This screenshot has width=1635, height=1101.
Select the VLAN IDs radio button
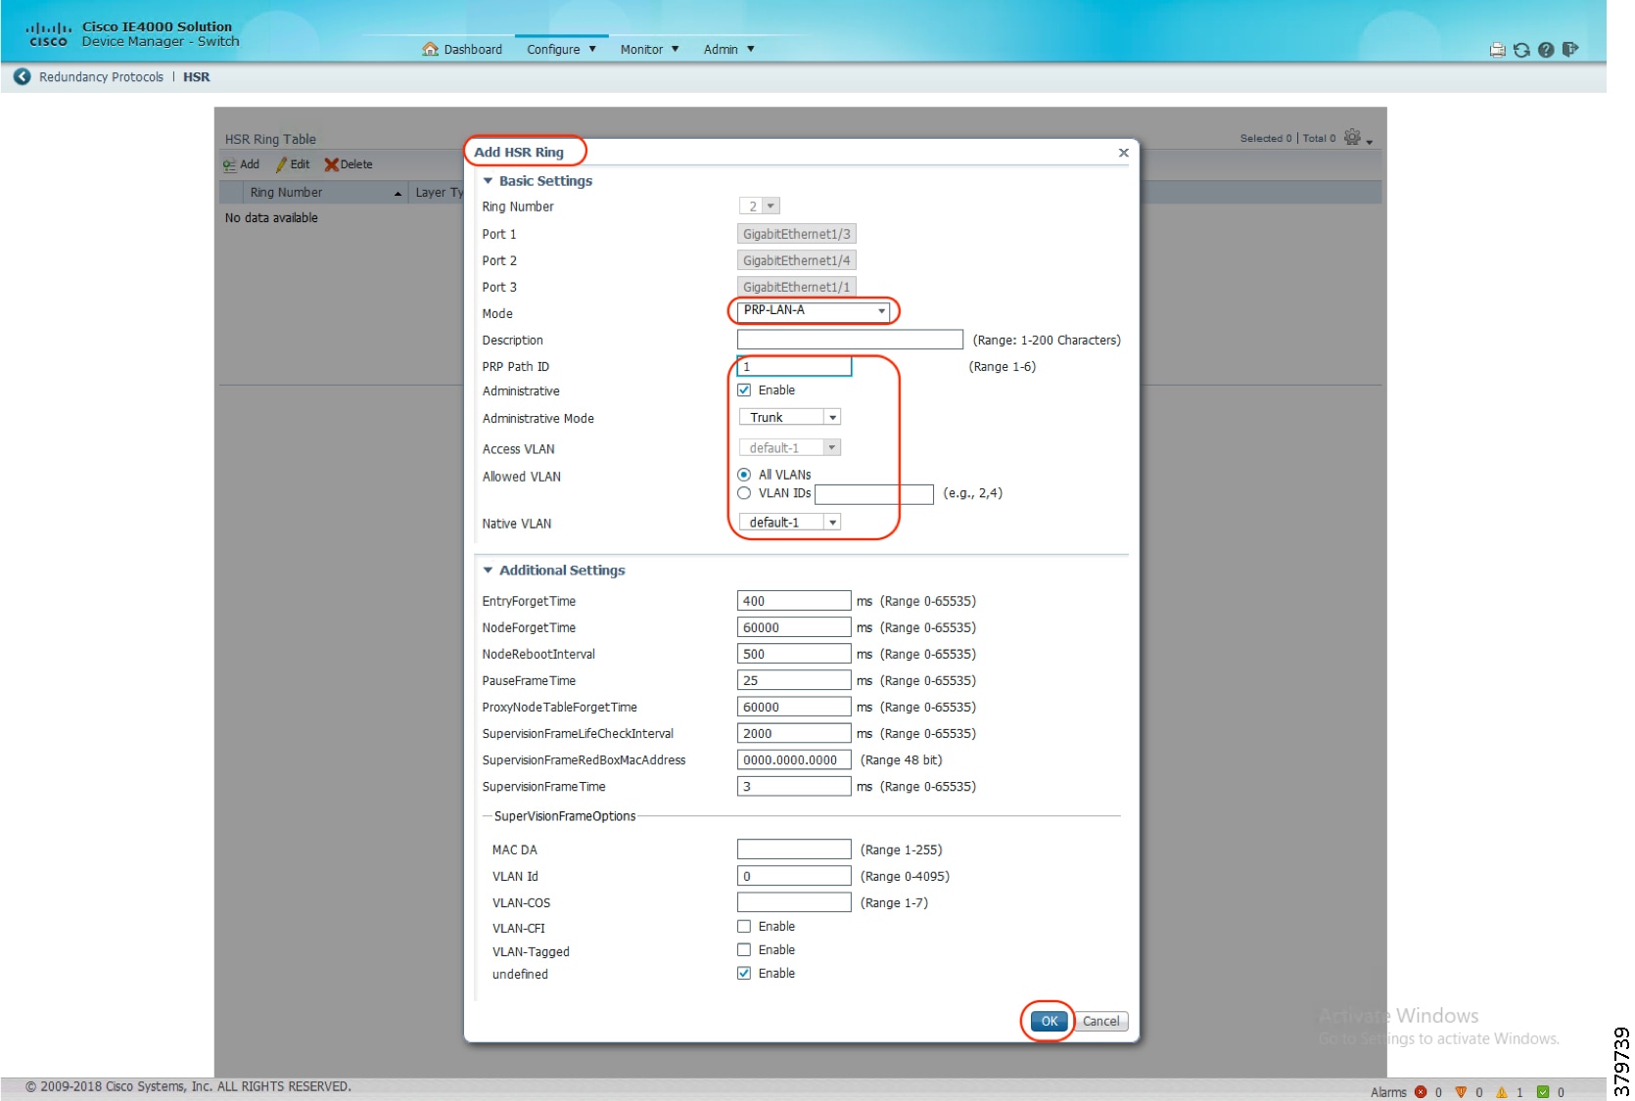(x=744, y=493)
